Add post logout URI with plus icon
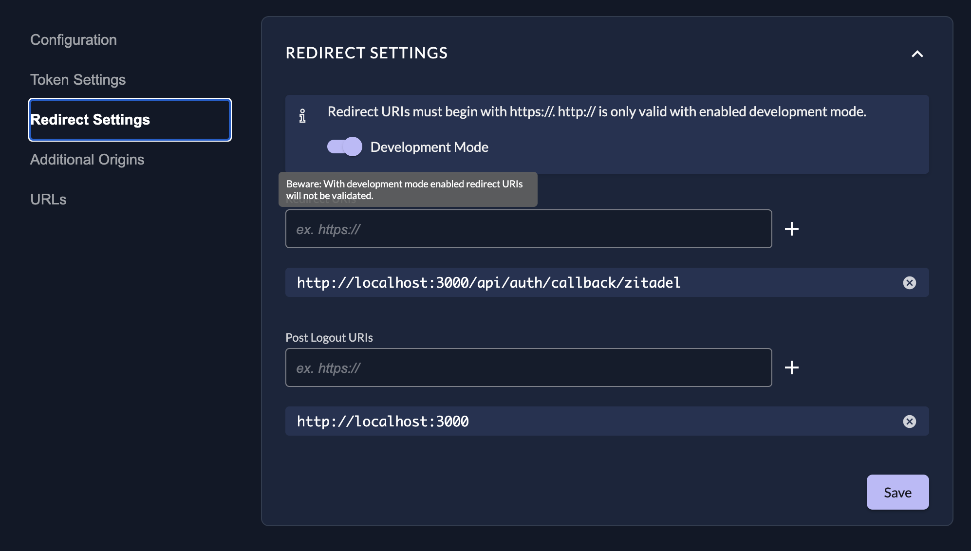This screenshot has width=971, height=551. pos(792,367)
